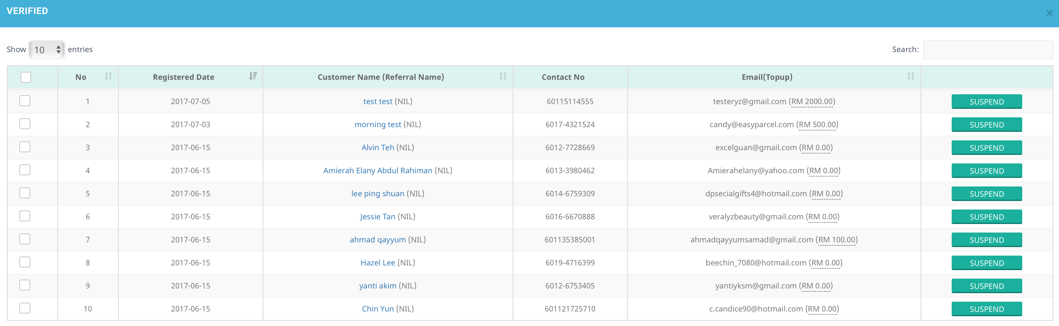Viewport: 1059px width, 326px height.
Task: Click RM 100.00 topup for ahmadqayyumsamad
Action: click(x=837, y=240)
